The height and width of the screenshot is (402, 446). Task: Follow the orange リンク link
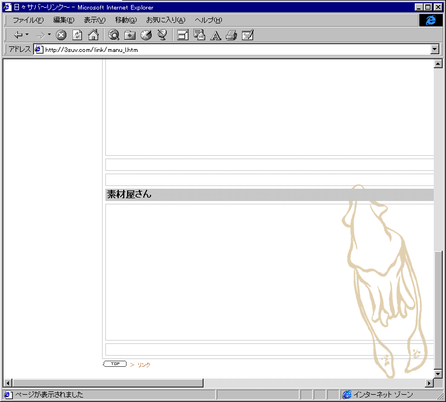coord(144,365)
